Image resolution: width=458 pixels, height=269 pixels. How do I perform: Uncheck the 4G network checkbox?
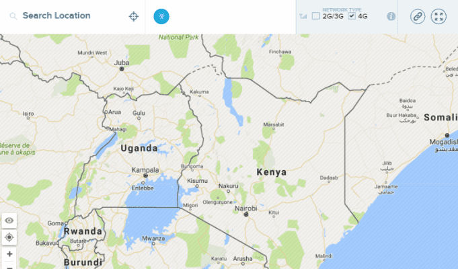click(x=352, y=15)
